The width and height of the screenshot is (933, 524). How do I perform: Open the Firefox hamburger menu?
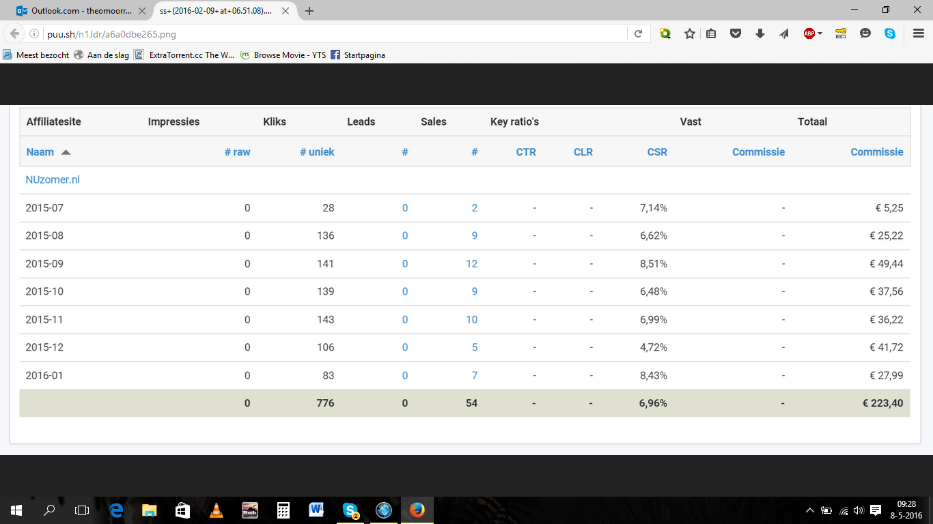(919, 33)
